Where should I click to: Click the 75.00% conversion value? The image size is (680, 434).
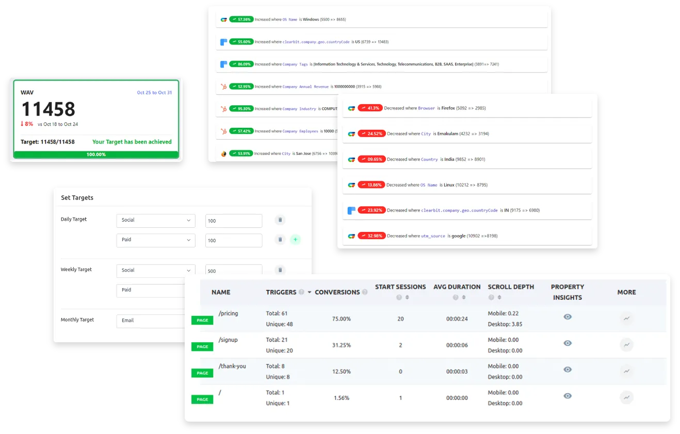(342, 319)
